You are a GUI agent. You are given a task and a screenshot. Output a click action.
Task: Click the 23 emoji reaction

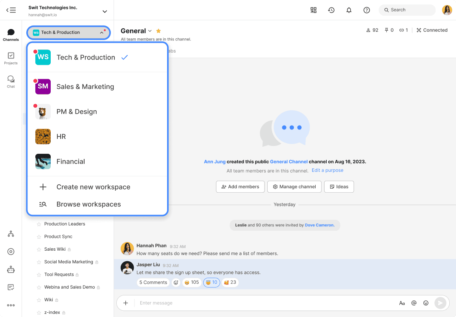point(230,282)
